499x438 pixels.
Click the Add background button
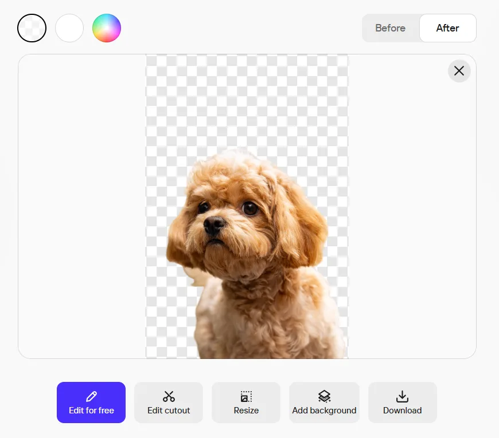tap(324, 403)
